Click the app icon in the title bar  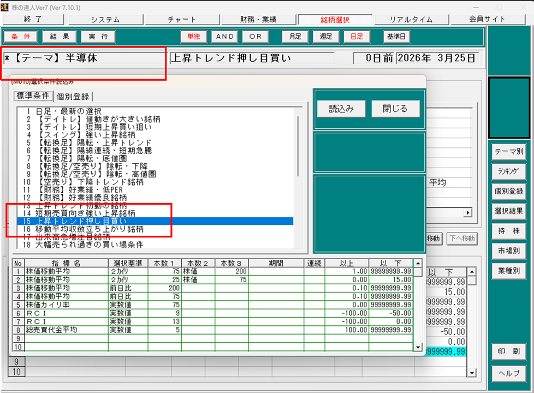(6, 6)
